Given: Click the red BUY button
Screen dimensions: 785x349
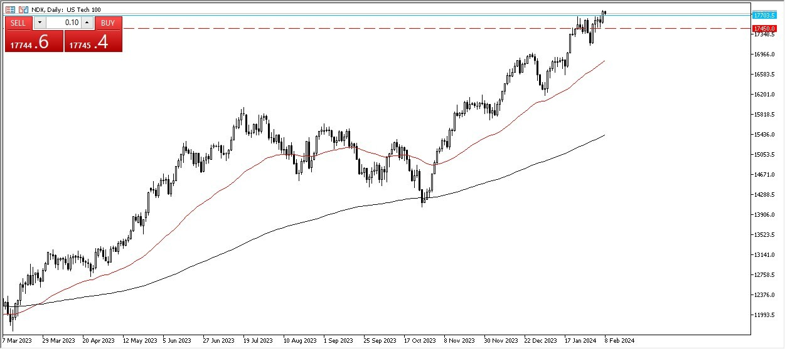Looking at the screenshot, I should pyautogui.click(x=108, y=23).
